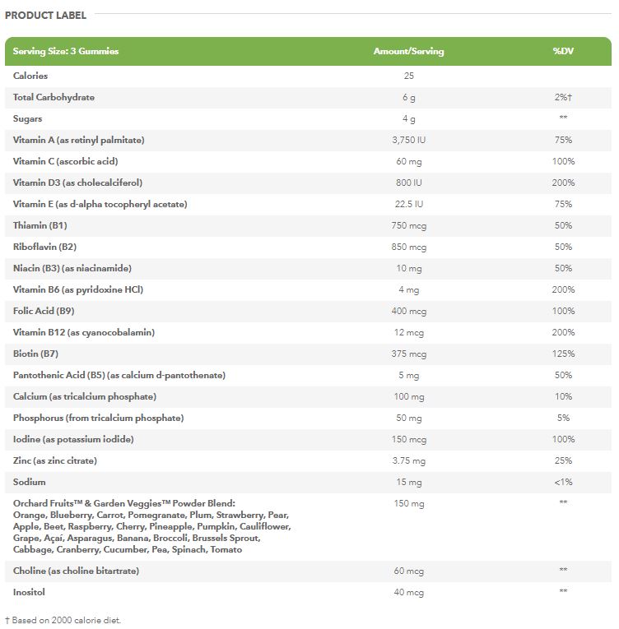Click the PRODUCT LABEL heading
Image resolution: width=619 pixels, height=629 pixels.
tap(45, 15)
